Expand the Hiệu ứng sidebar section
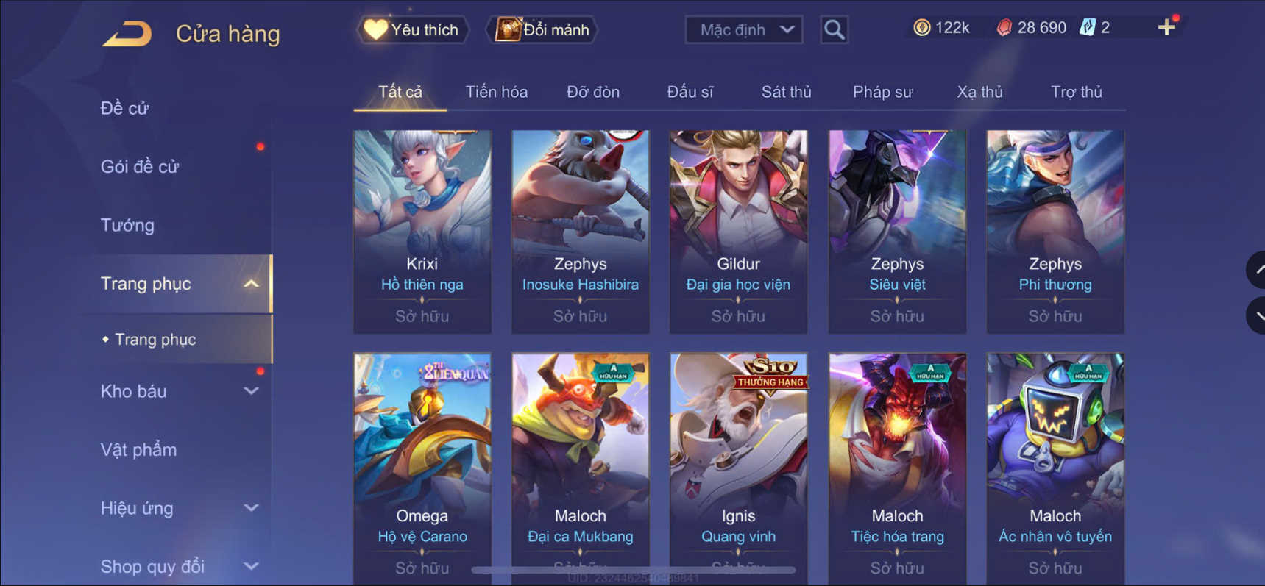The width and height of the screenshot is (1265, 586). point(251,508)
